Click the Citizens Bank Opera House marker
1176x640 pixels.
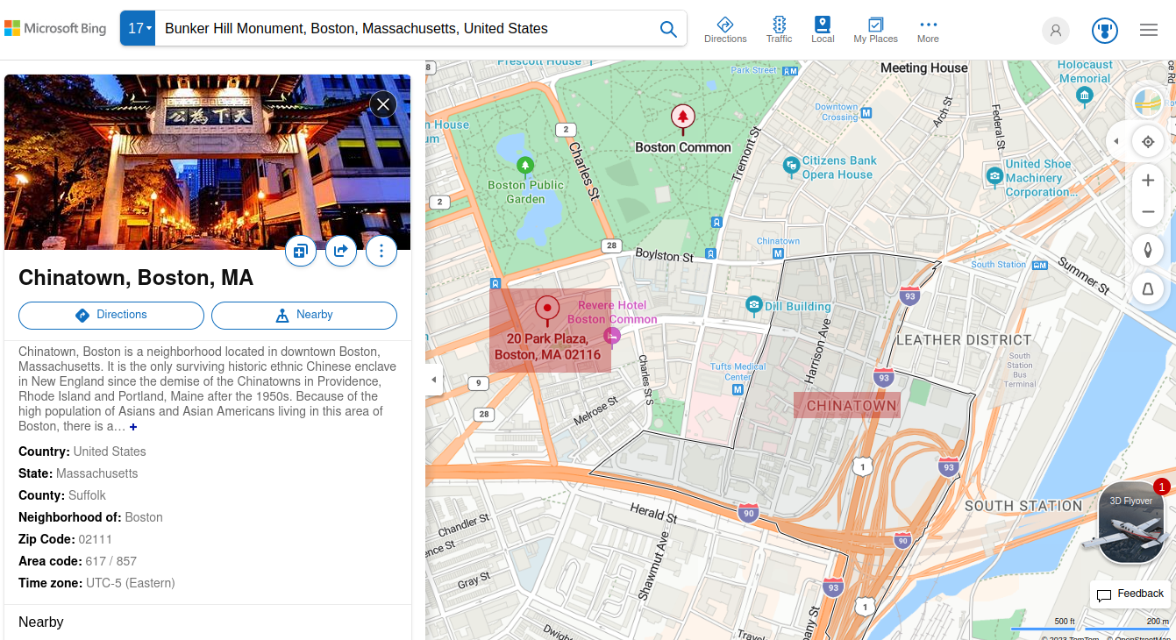(791, 164)
